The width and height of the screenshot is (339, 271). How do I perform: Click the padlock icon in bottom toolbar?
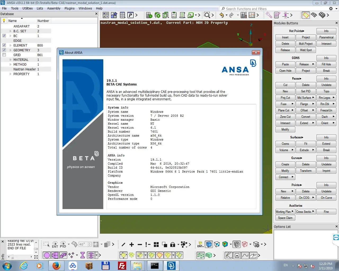(173, 245)
